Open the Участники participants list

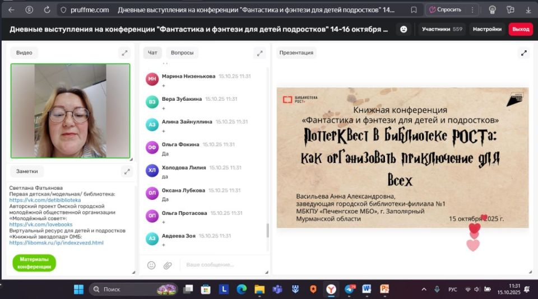click(442, 29)
